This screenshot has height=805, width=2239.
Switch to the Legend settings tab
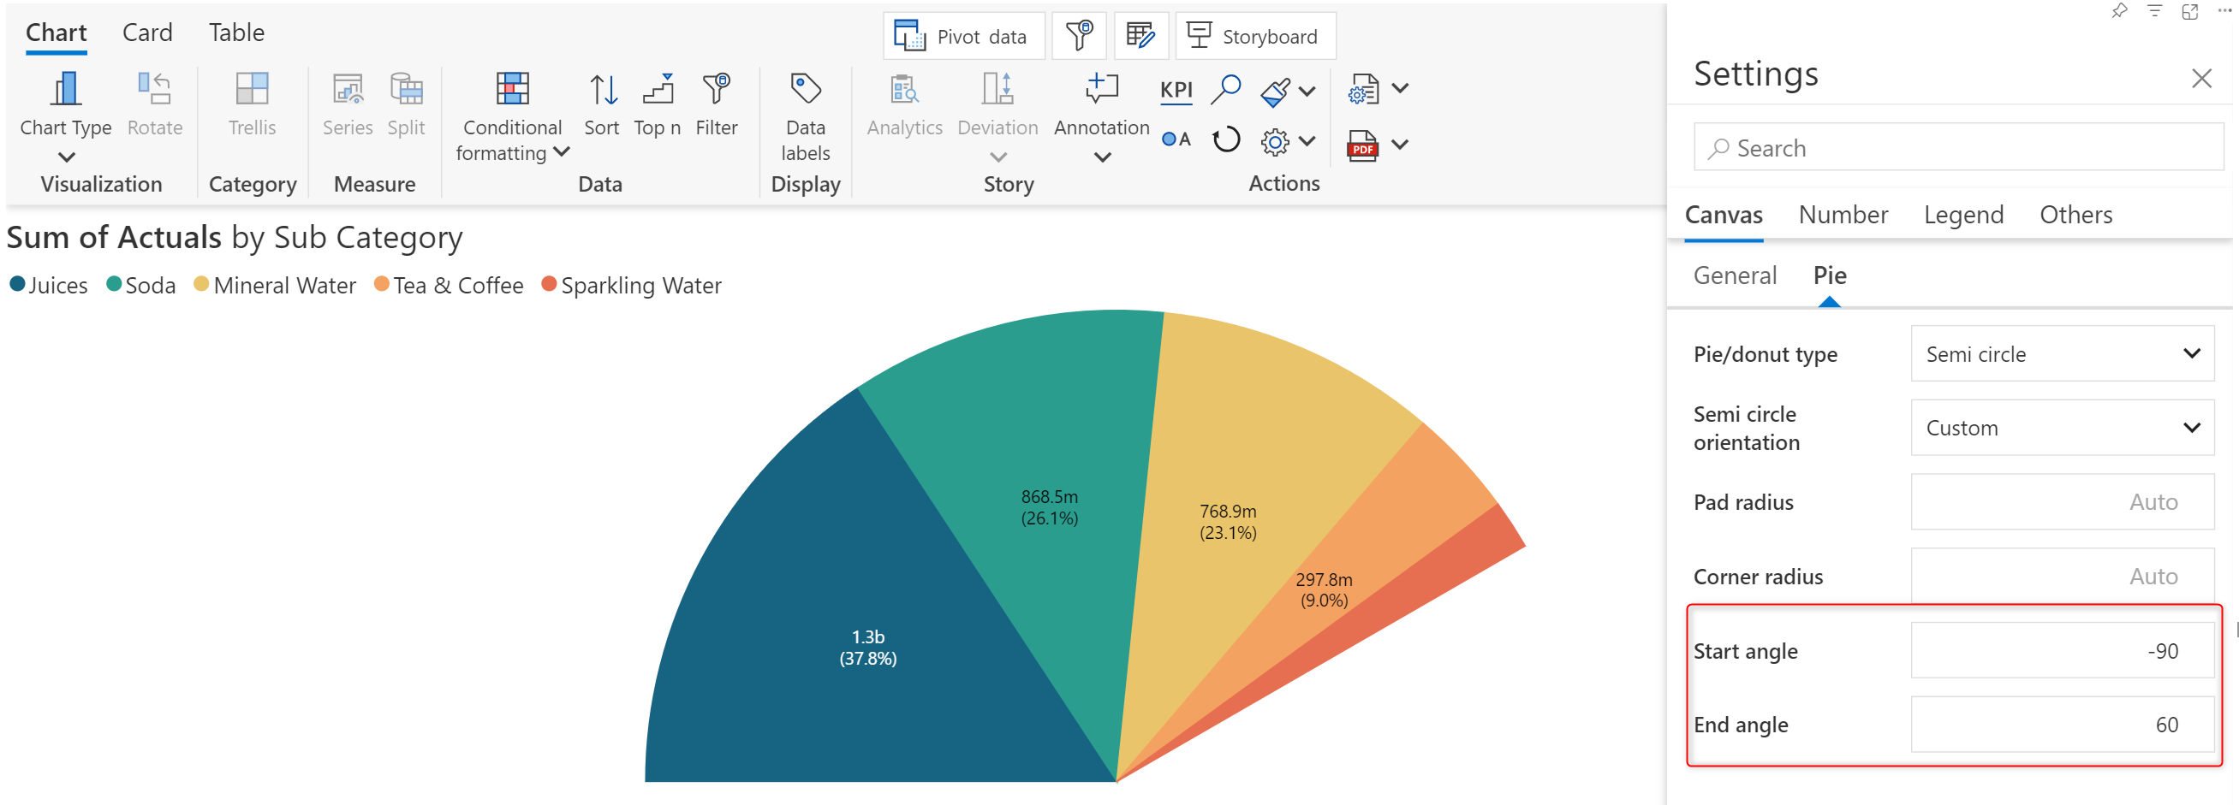[1962, 215]
